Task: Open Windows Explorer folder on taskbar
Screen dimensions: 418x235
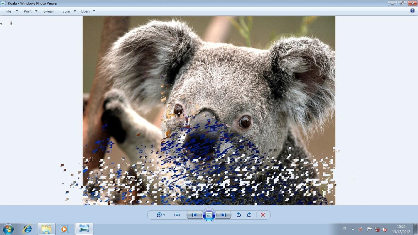Action: [x=46, y=229]
